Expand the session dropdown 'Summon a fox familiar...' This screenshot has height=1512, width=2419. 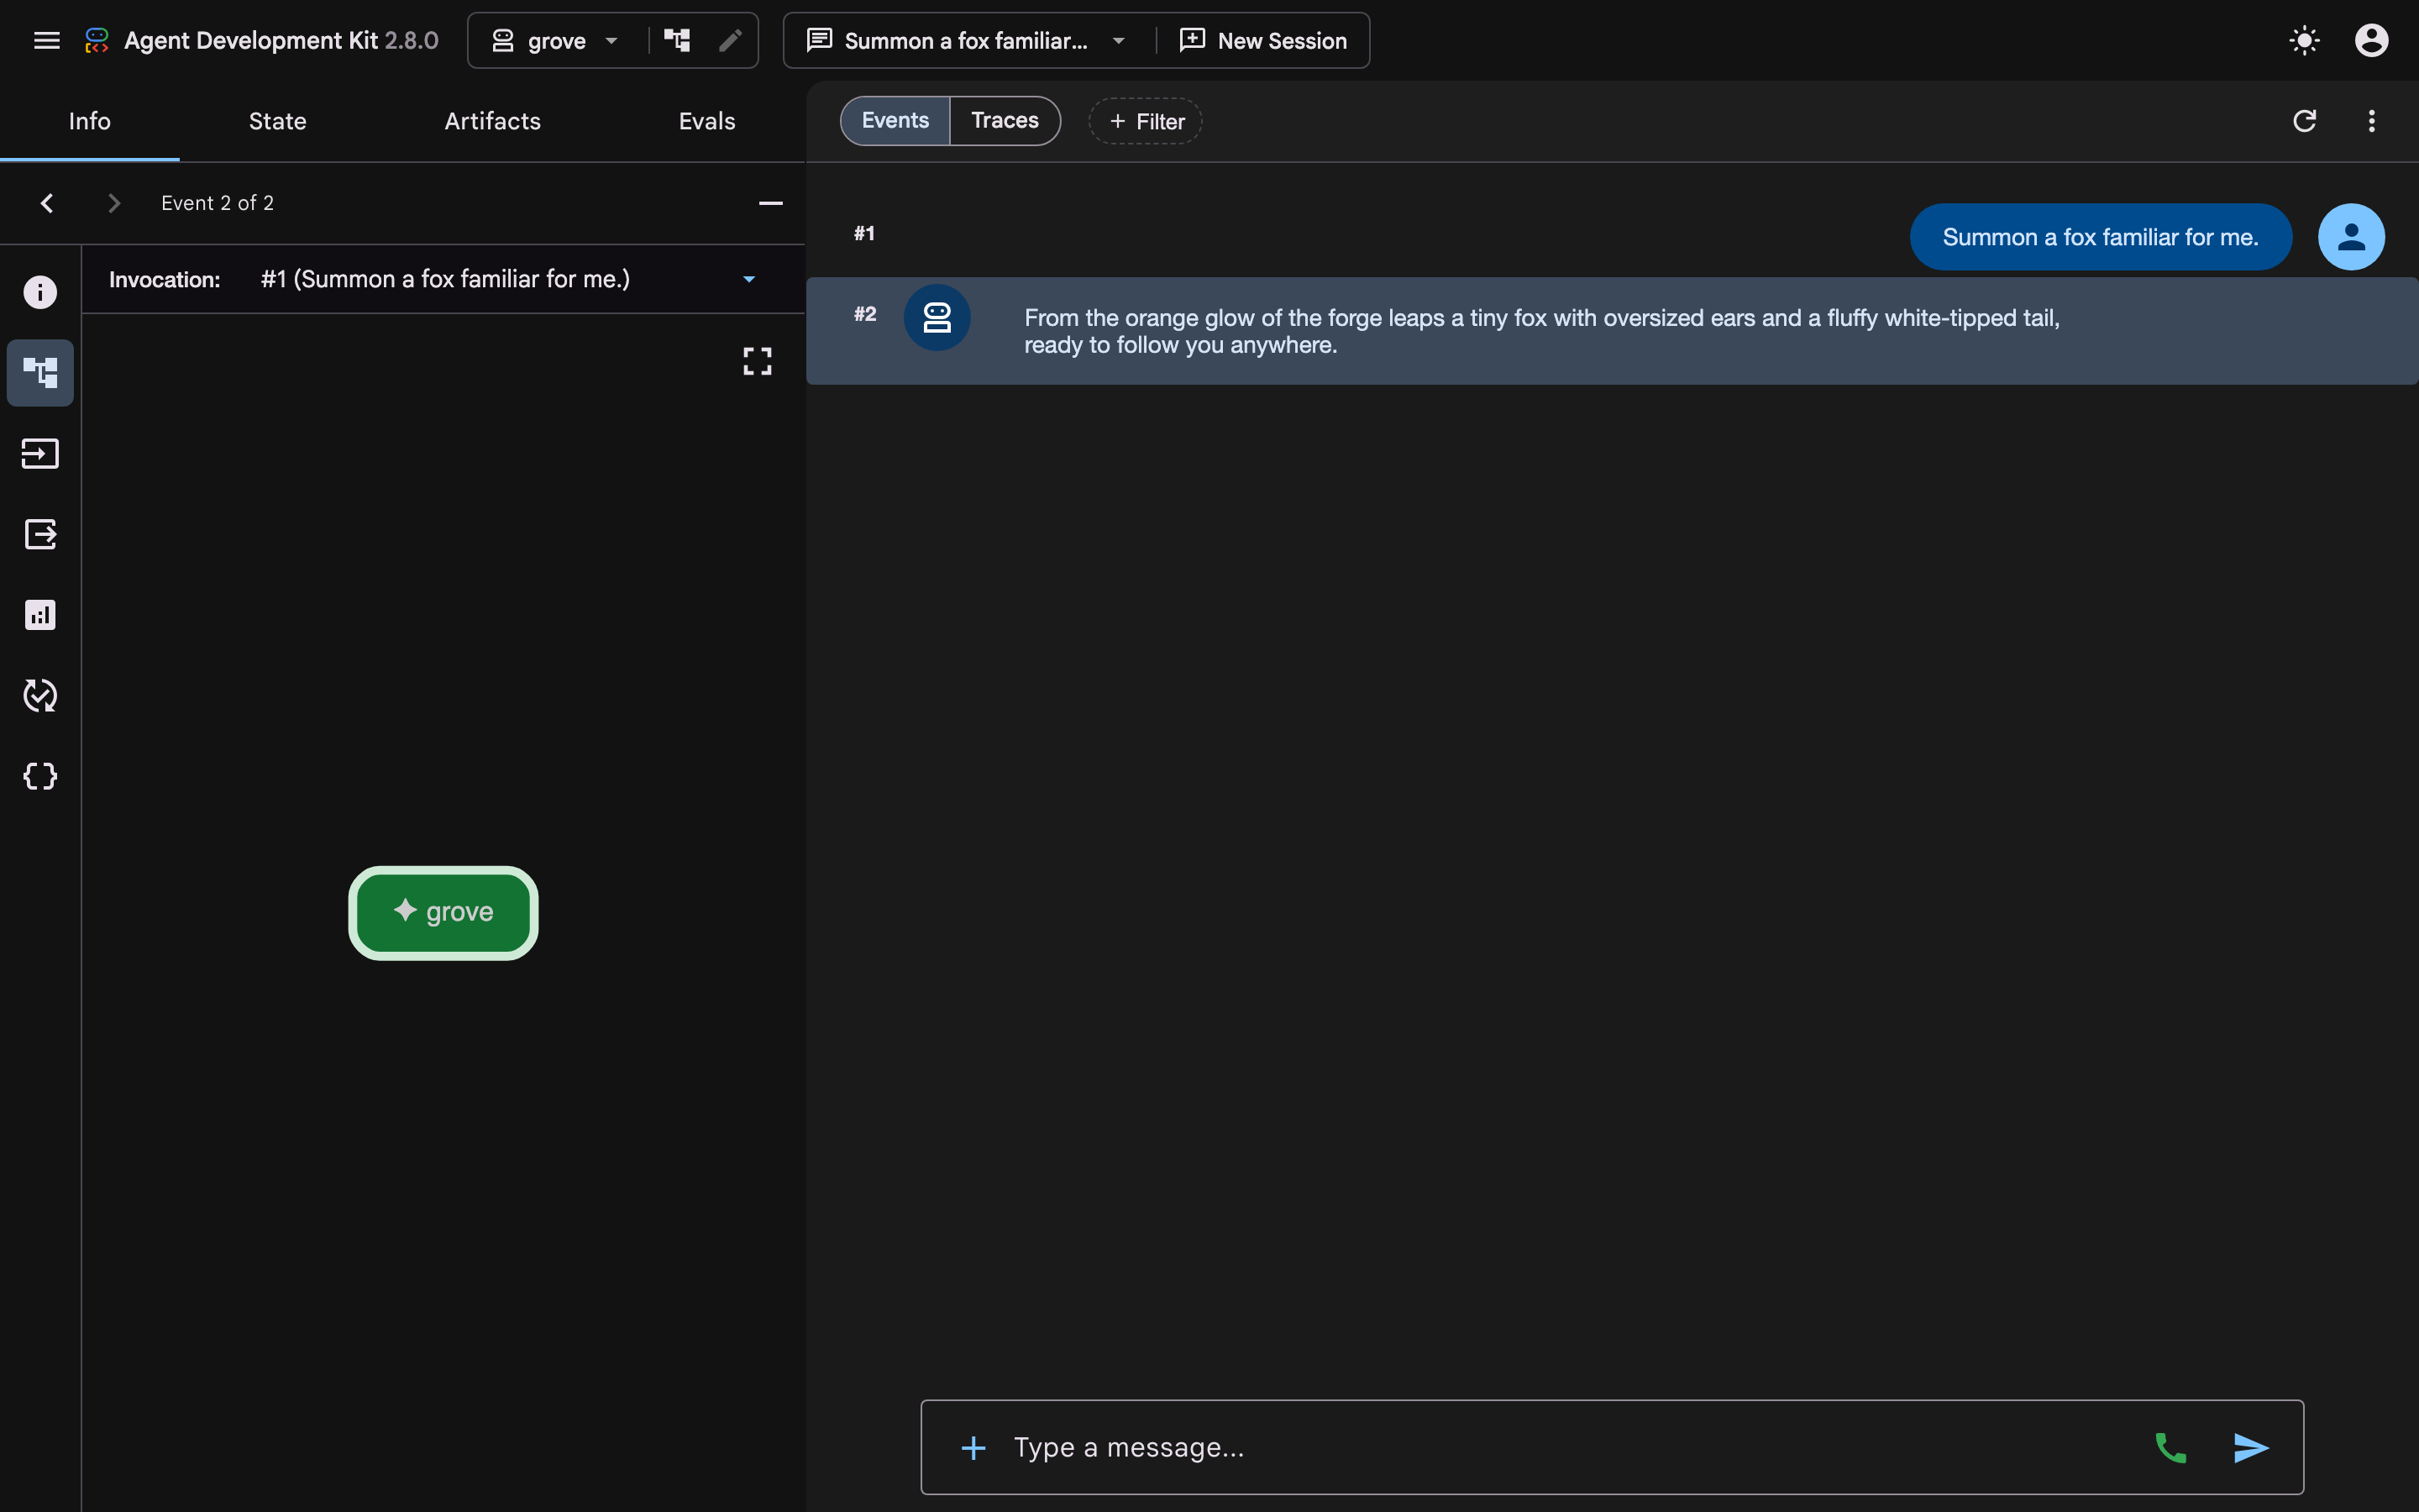(967, 40)
